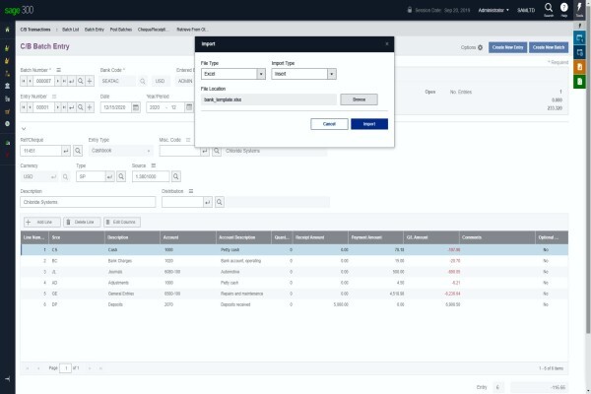Viewport: 591px width, 394px height.
Task: Click Cancel in the Import dialog
Action: pos(329,124)
